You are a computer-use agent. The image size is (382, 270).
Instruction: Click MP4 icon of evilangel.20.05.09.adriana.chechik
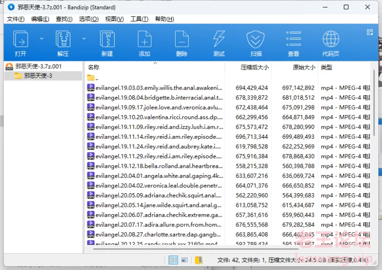91,195
